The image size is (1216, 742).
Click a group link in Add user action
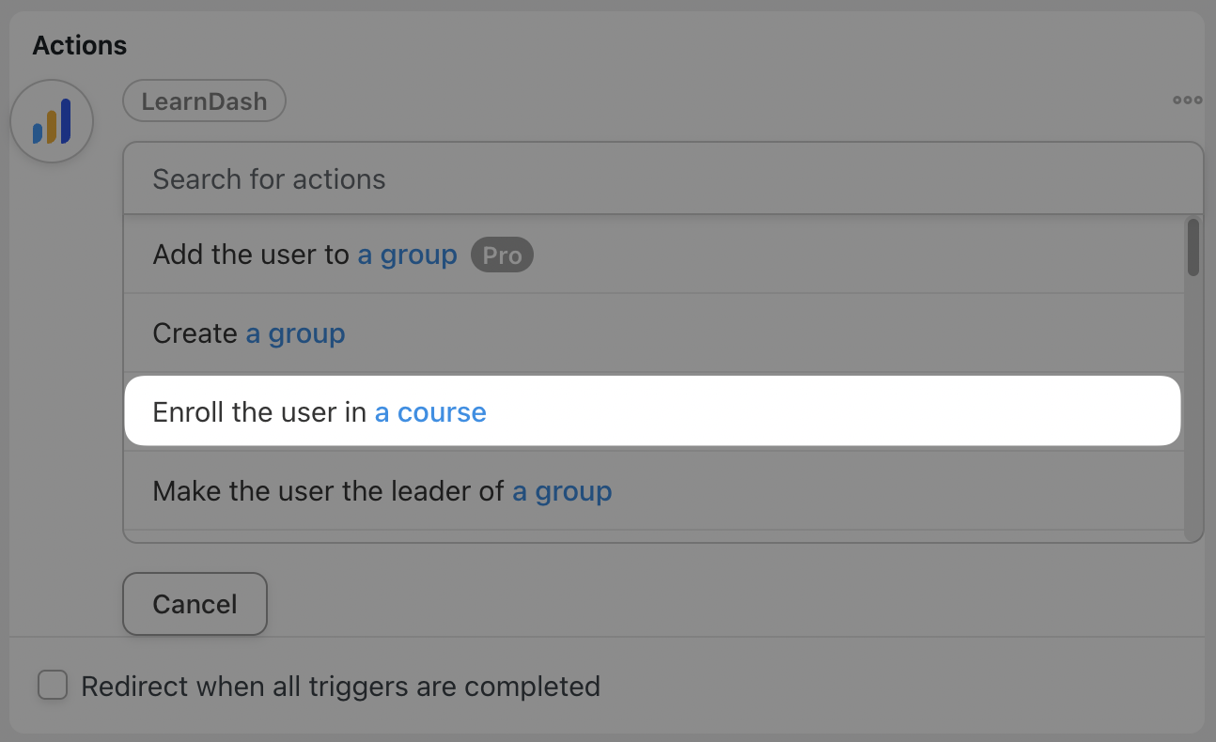point(407,254)
